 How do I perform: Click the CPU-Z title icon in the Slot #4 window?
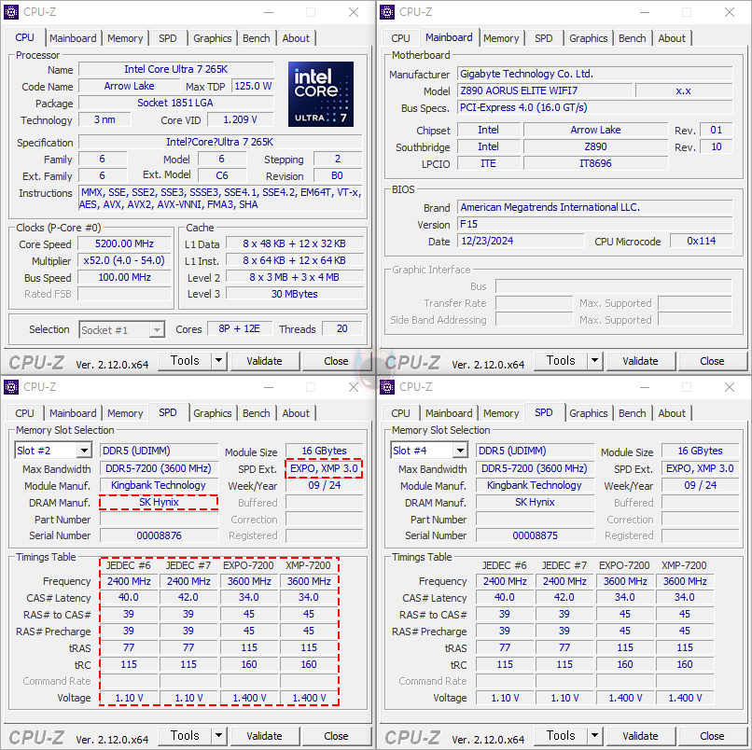(x=387, y=387)
